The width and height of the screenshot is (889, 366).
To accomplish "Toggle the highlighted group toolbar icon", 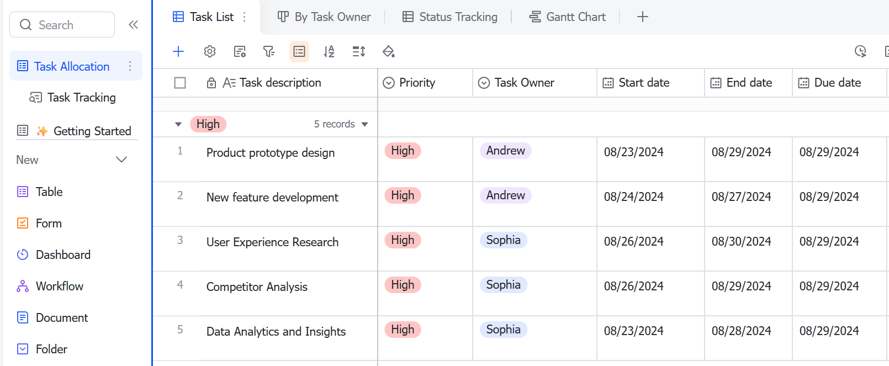I will (x=299, y=51).
